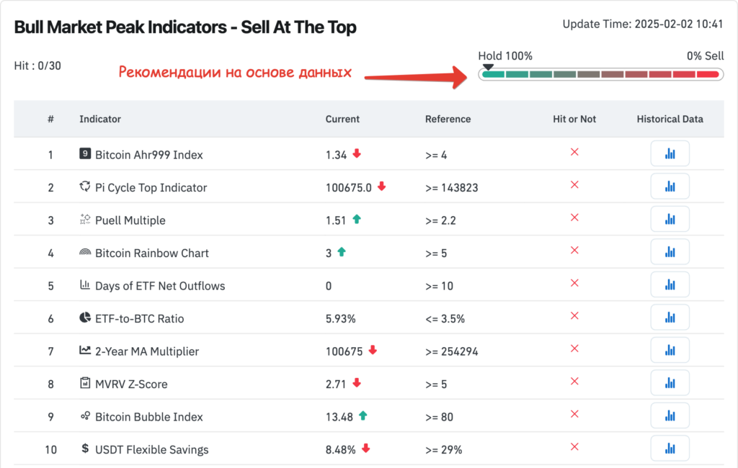
Task: Click the red X for ETF-to-BTC Ratio
Action: pyautogui.click(x=574, y=315)
